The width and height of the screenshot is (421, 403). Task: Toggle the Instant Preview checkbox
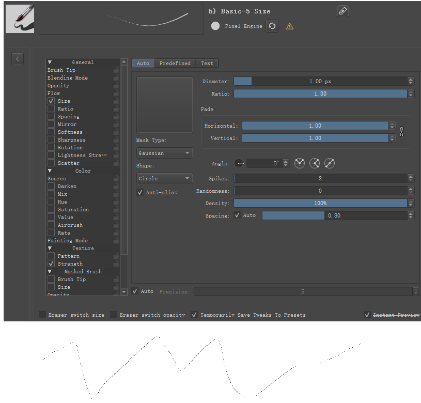[x=367, y=315]
